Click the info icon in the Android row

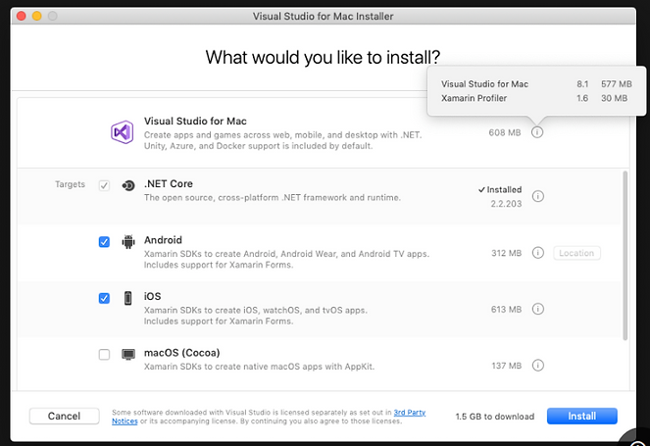537,253
